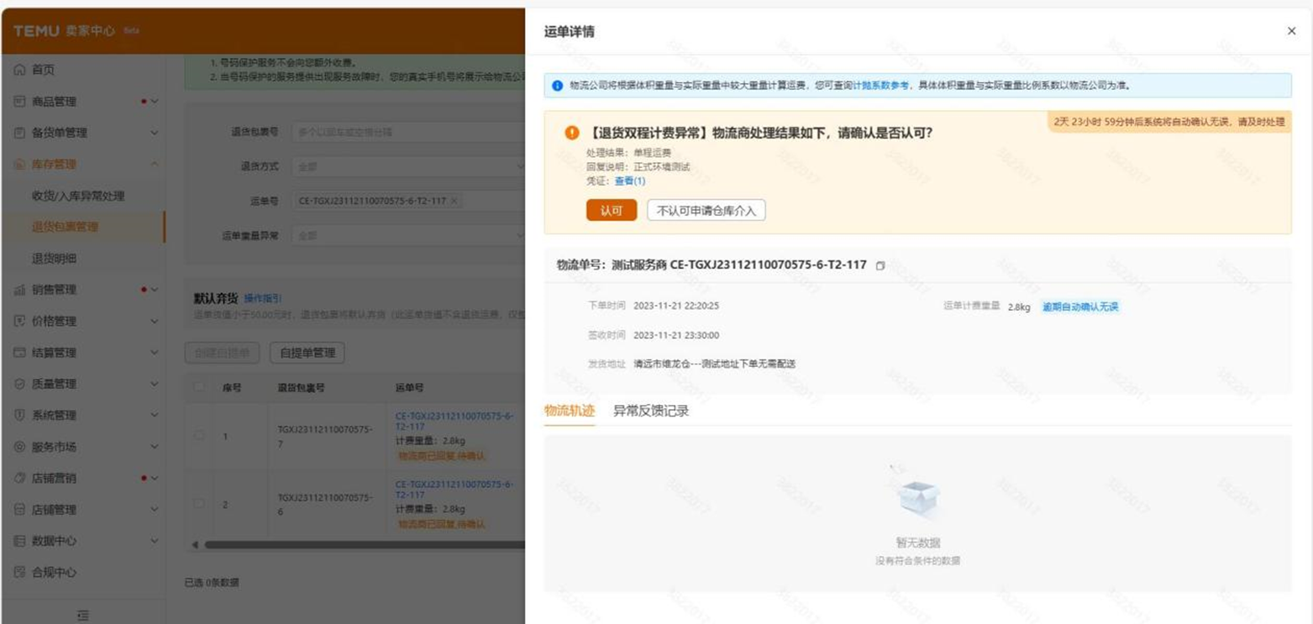The width and height of the screenshot is (1313, 624).
Task: Click the 商品管理 sidebar icon
Action: click(19, 102)
